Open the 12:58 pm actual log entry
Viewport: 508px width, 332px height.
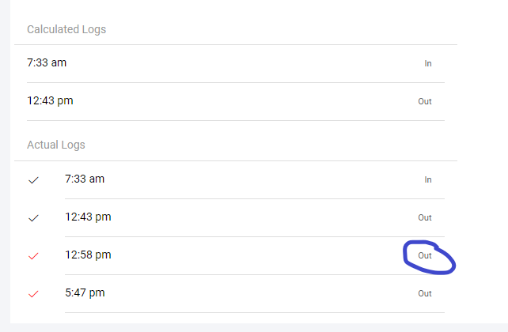tap(88, 255)
